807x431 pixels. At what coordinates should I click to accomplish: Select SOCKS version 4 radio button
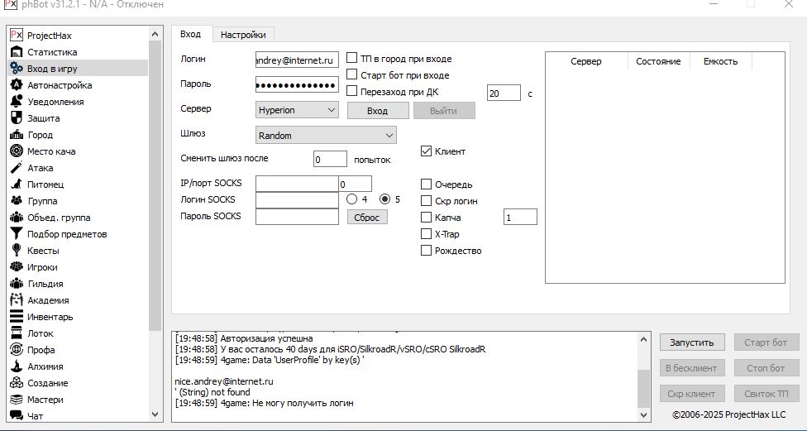352,199
